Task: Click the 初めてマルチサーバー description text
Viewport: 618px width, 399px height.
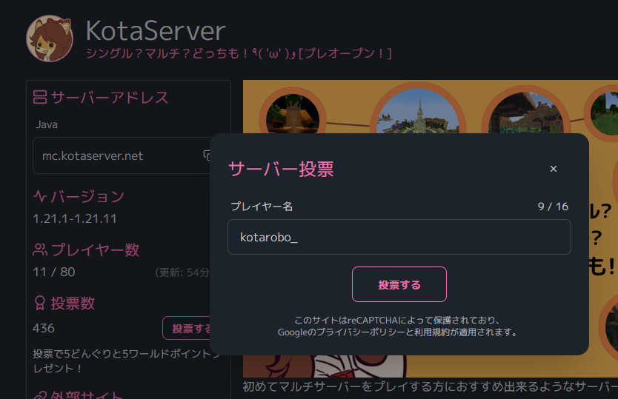Action: [430, 386]
